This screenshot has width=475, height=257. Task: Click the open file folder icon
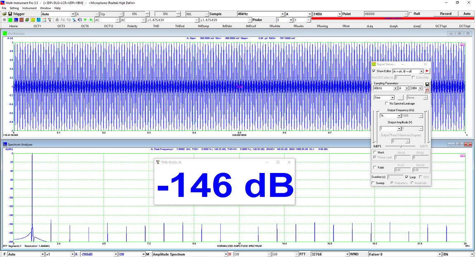pyautogui.click(x=4, y=14)
